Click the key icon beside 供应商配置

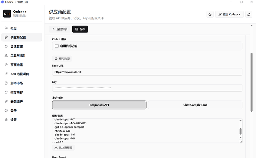(x=6, y=37)
